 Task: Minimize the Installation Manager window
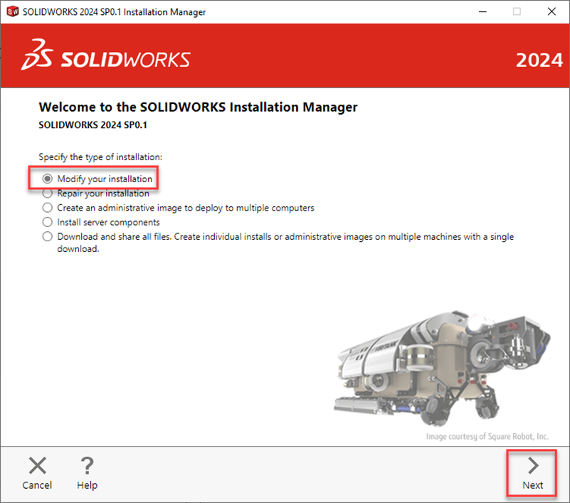click(482, 11)
